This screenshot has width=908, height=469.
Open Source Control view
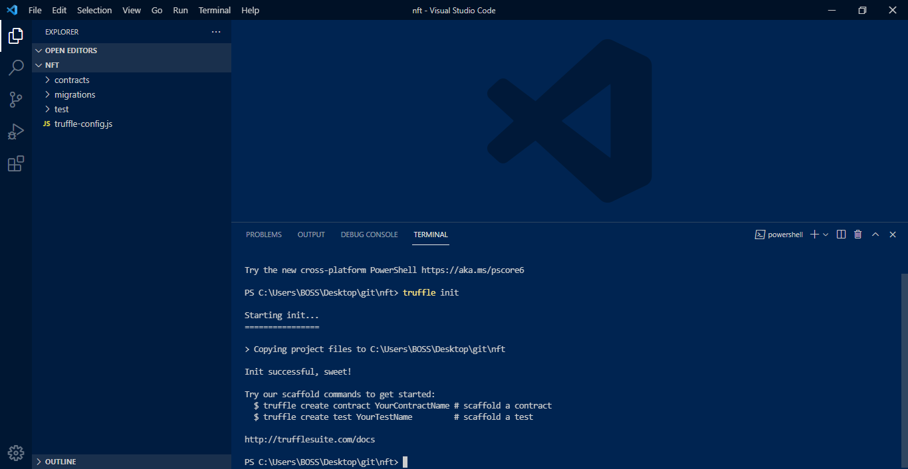click(16, 100)
